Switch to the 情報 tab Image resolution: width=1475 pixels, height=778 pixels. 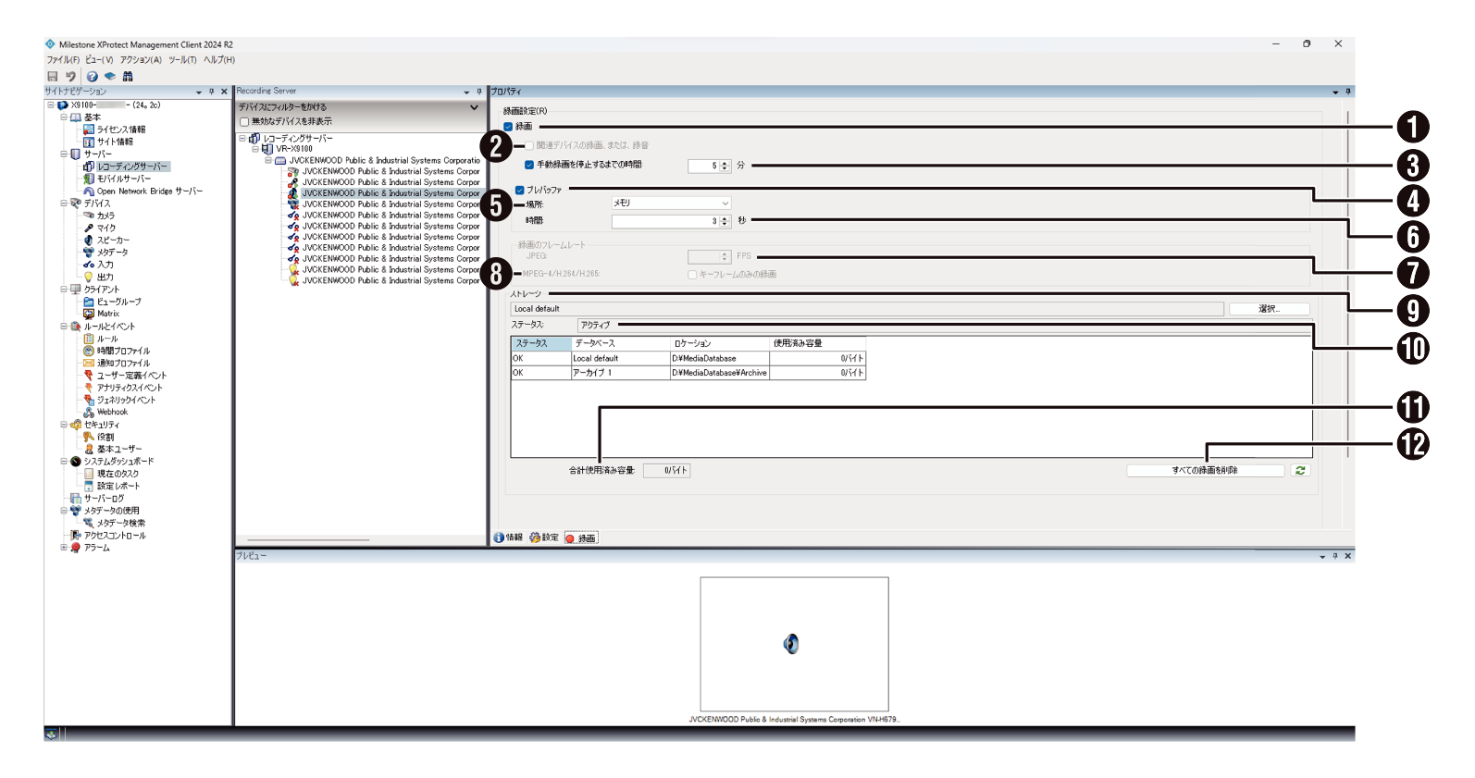pos(508,537)
